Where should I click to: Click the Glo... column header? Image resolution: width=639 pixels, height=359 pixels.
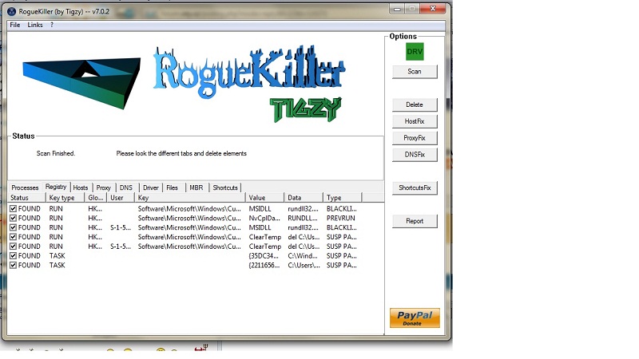[96, 198]
